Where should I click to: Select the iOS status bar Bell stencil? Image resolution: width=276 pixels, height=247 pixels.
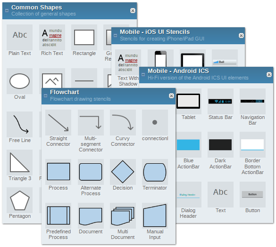[225, 58]
